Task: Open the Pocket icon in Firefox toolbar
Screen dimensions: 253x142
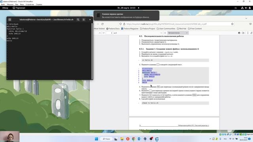Action: click(250, 24)
